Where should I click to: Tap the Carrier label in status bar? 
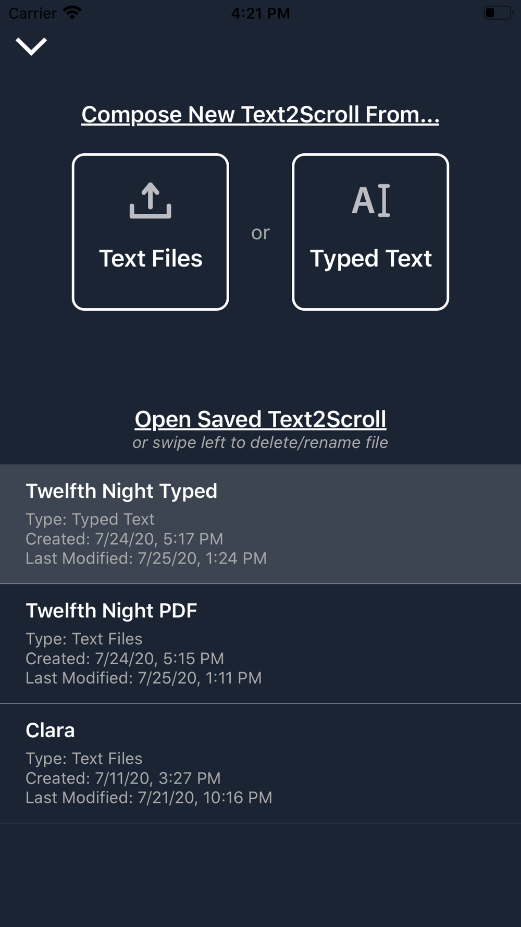pyautogui.click(x=32, y=13)
